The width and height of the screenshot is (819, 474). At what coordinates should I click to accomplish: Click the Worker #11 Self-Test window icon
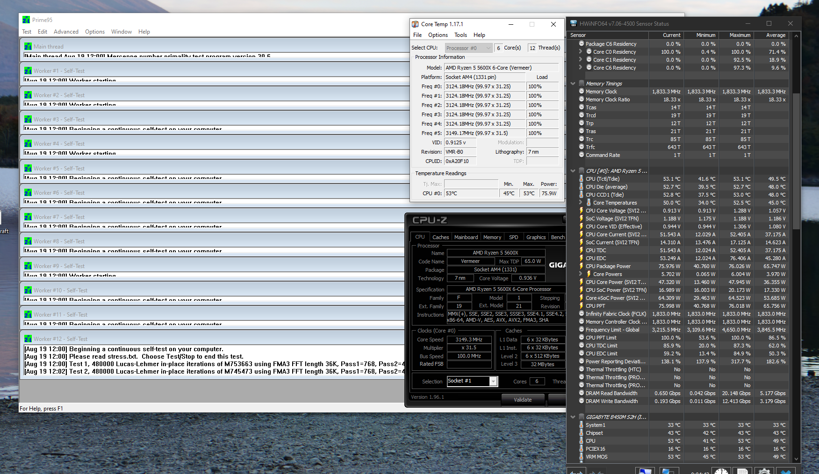pos(28,315)
